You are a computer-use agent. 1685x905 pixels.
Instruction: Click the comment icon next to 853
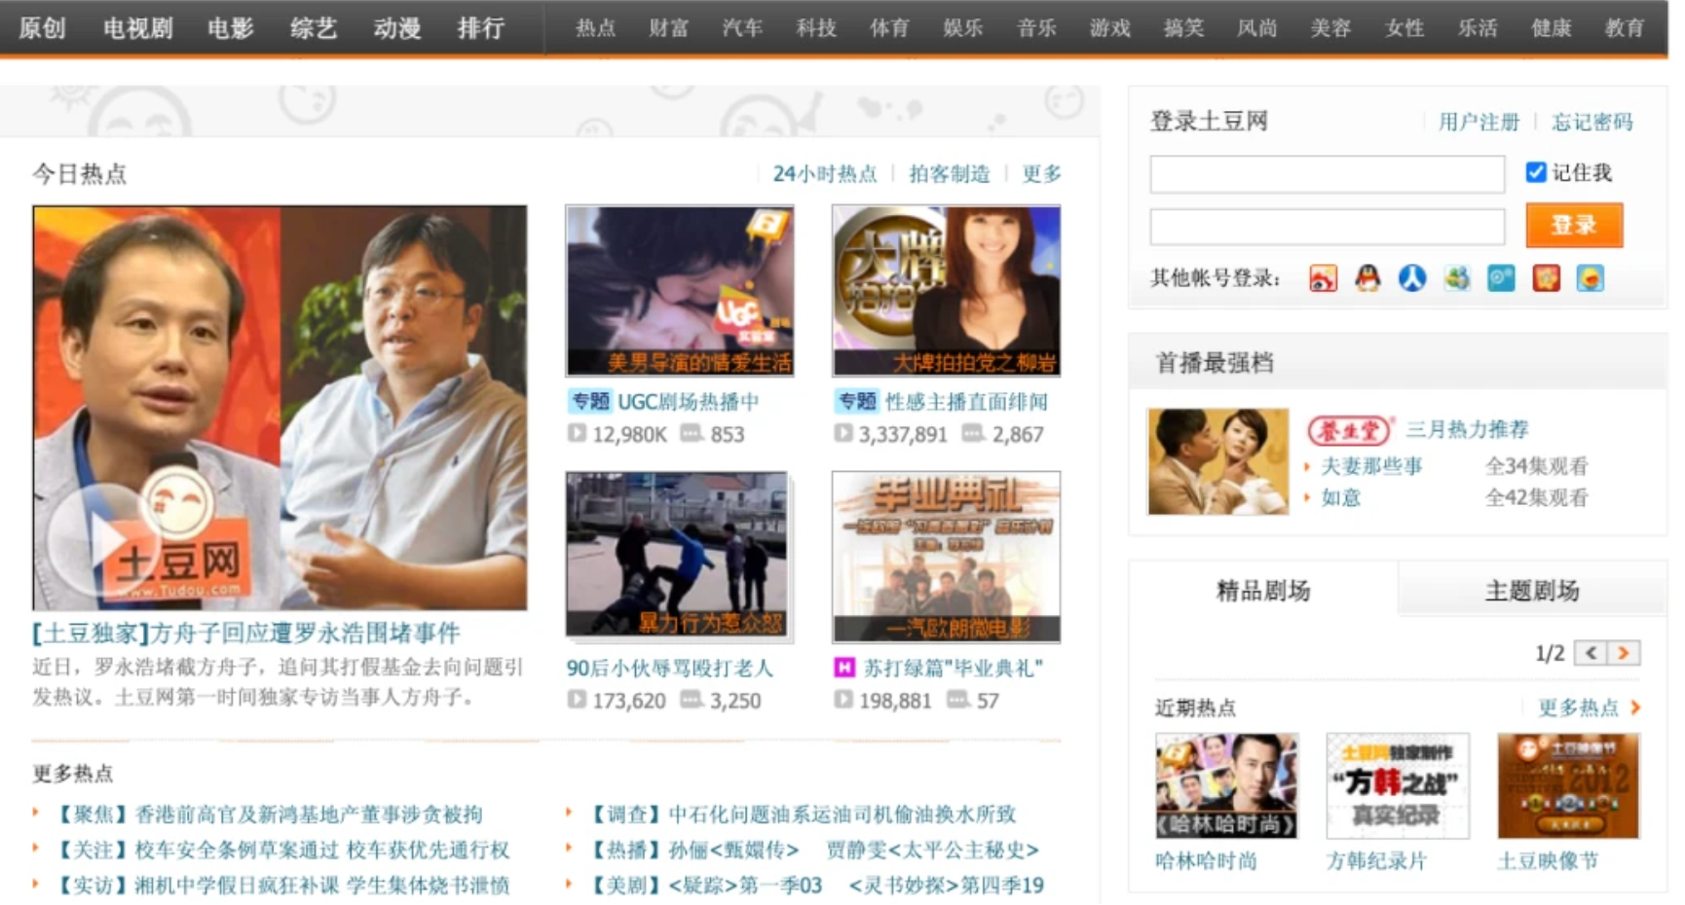(x=692, y=433)
